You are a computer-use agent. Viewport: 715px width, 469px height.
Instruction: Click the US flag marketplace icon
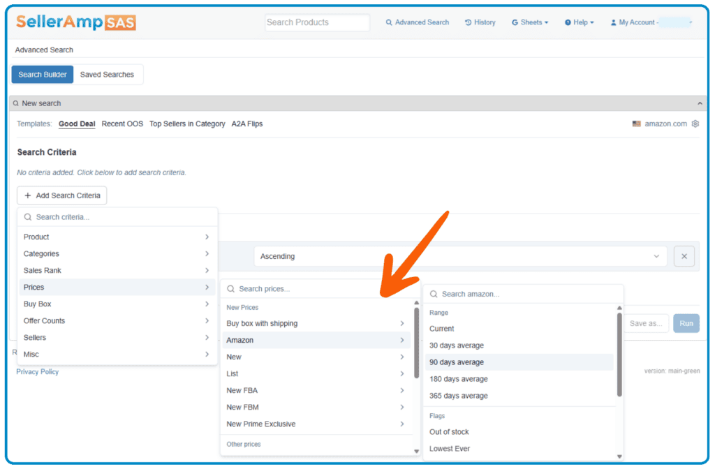[x=636, y=124]
